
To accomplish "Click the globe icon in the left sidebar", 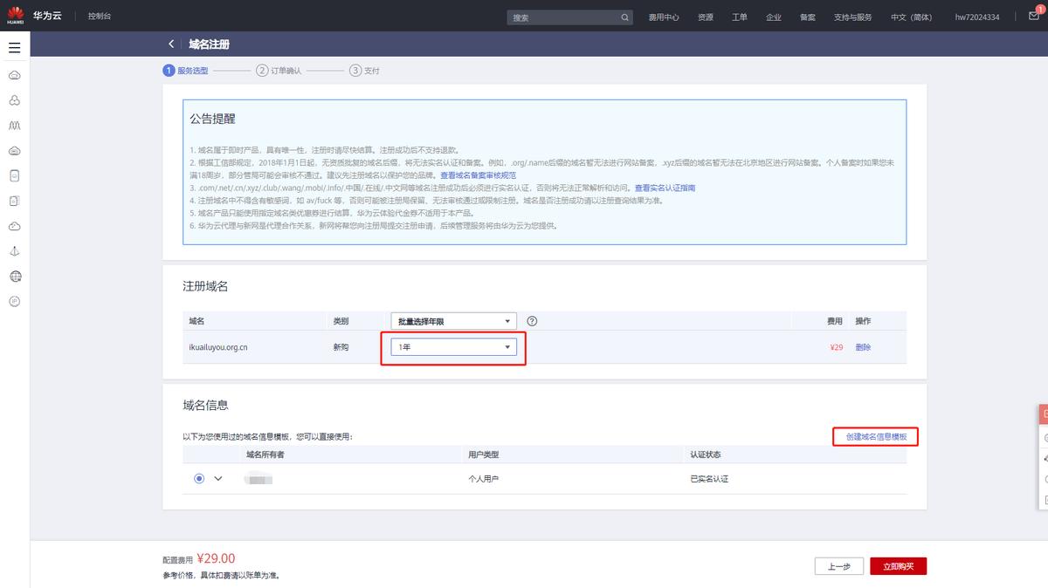I will click(x=14, y=277).
